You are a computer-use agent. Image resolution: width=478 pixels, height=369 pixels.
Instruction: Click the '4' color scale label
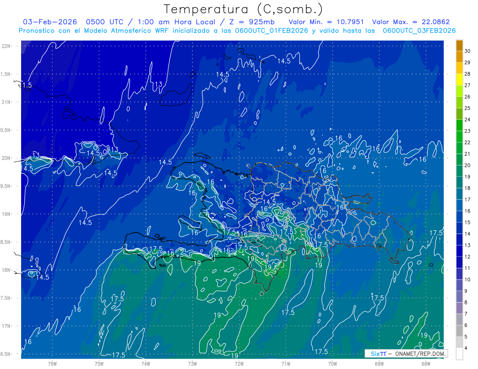click(466, 348)
